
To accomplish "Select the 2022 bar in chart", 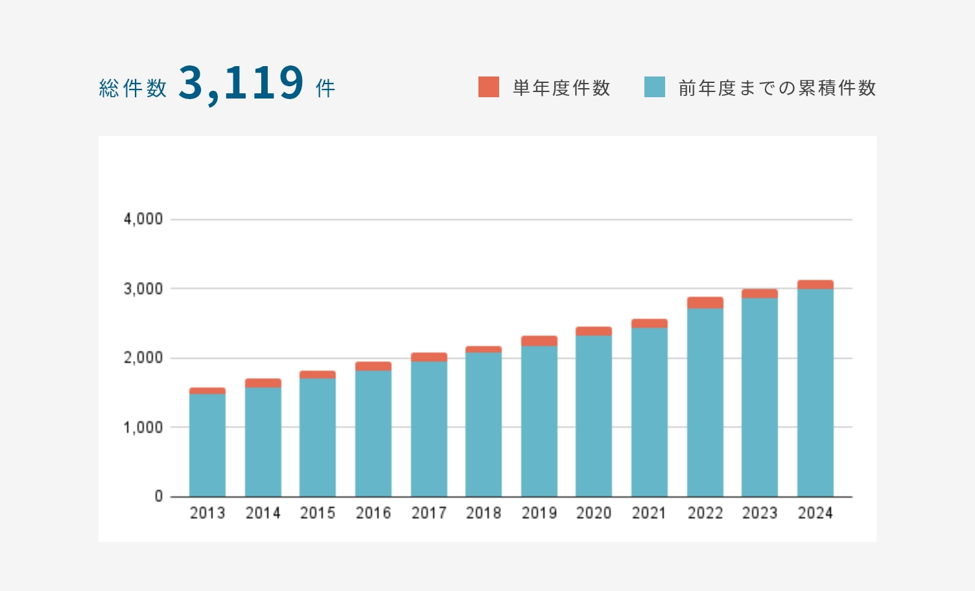I will coord(705,397).
